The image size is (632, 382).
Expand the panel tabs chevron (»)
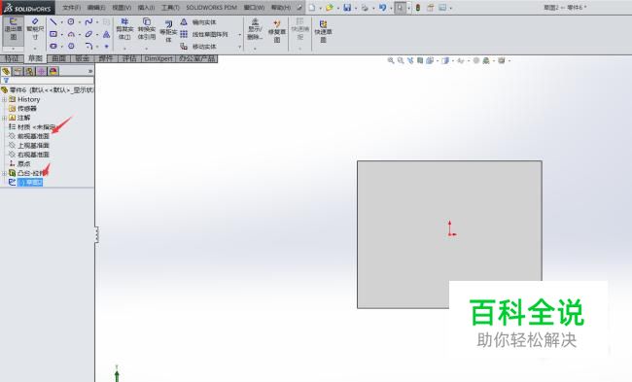tap(90, 71)
